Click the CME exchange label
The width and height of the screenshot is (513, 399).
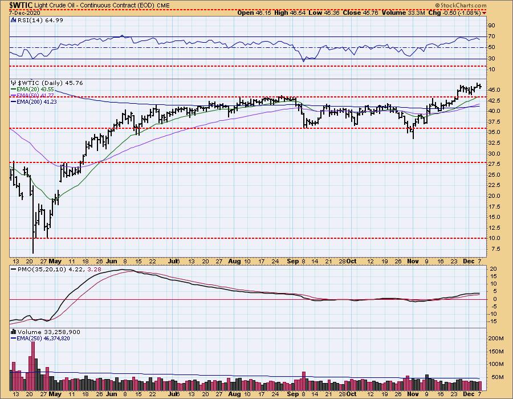(163, 6)
